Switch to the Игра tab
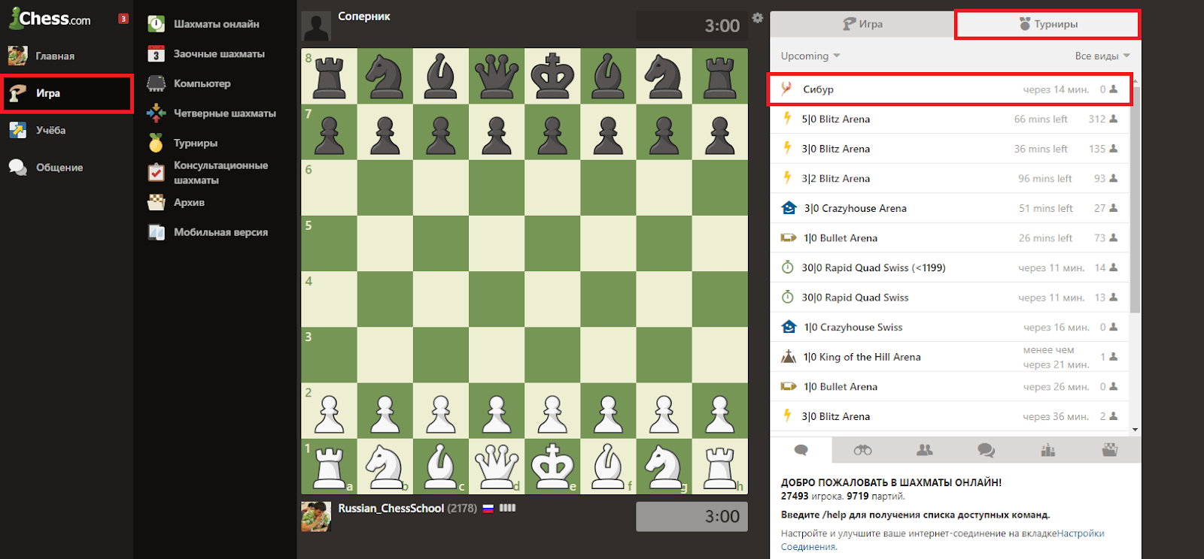This screenshot has height=559, width=1204. click(x=862, y=24)
